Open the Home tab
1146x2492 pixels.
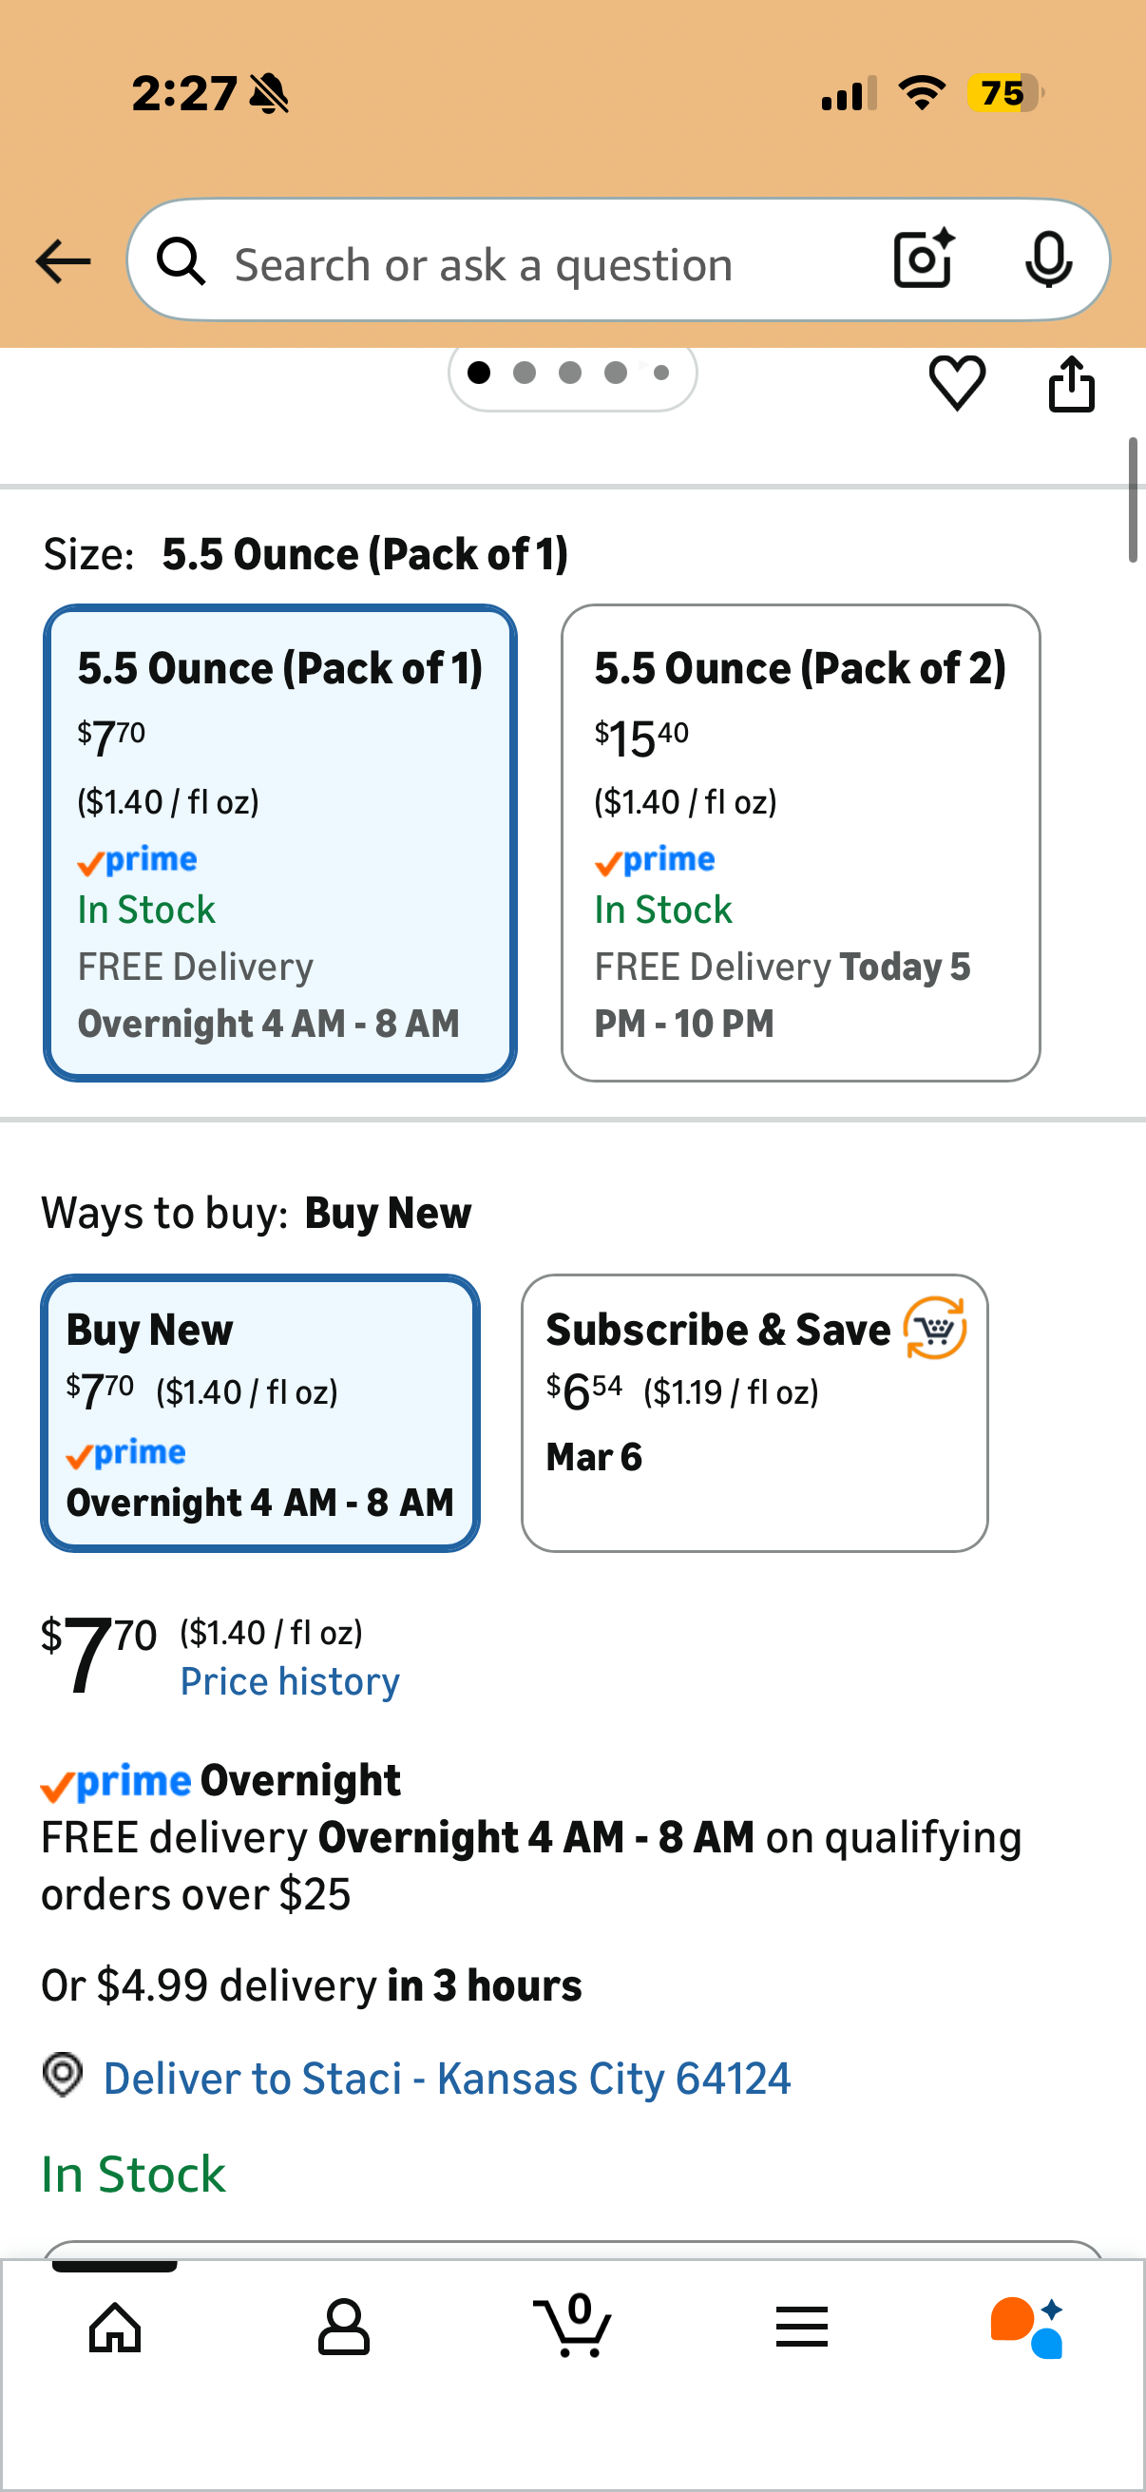[x=115, y=2326]
